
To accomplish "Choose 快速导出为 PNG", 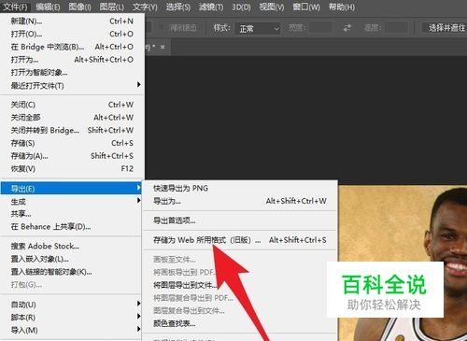I will 240,188.
